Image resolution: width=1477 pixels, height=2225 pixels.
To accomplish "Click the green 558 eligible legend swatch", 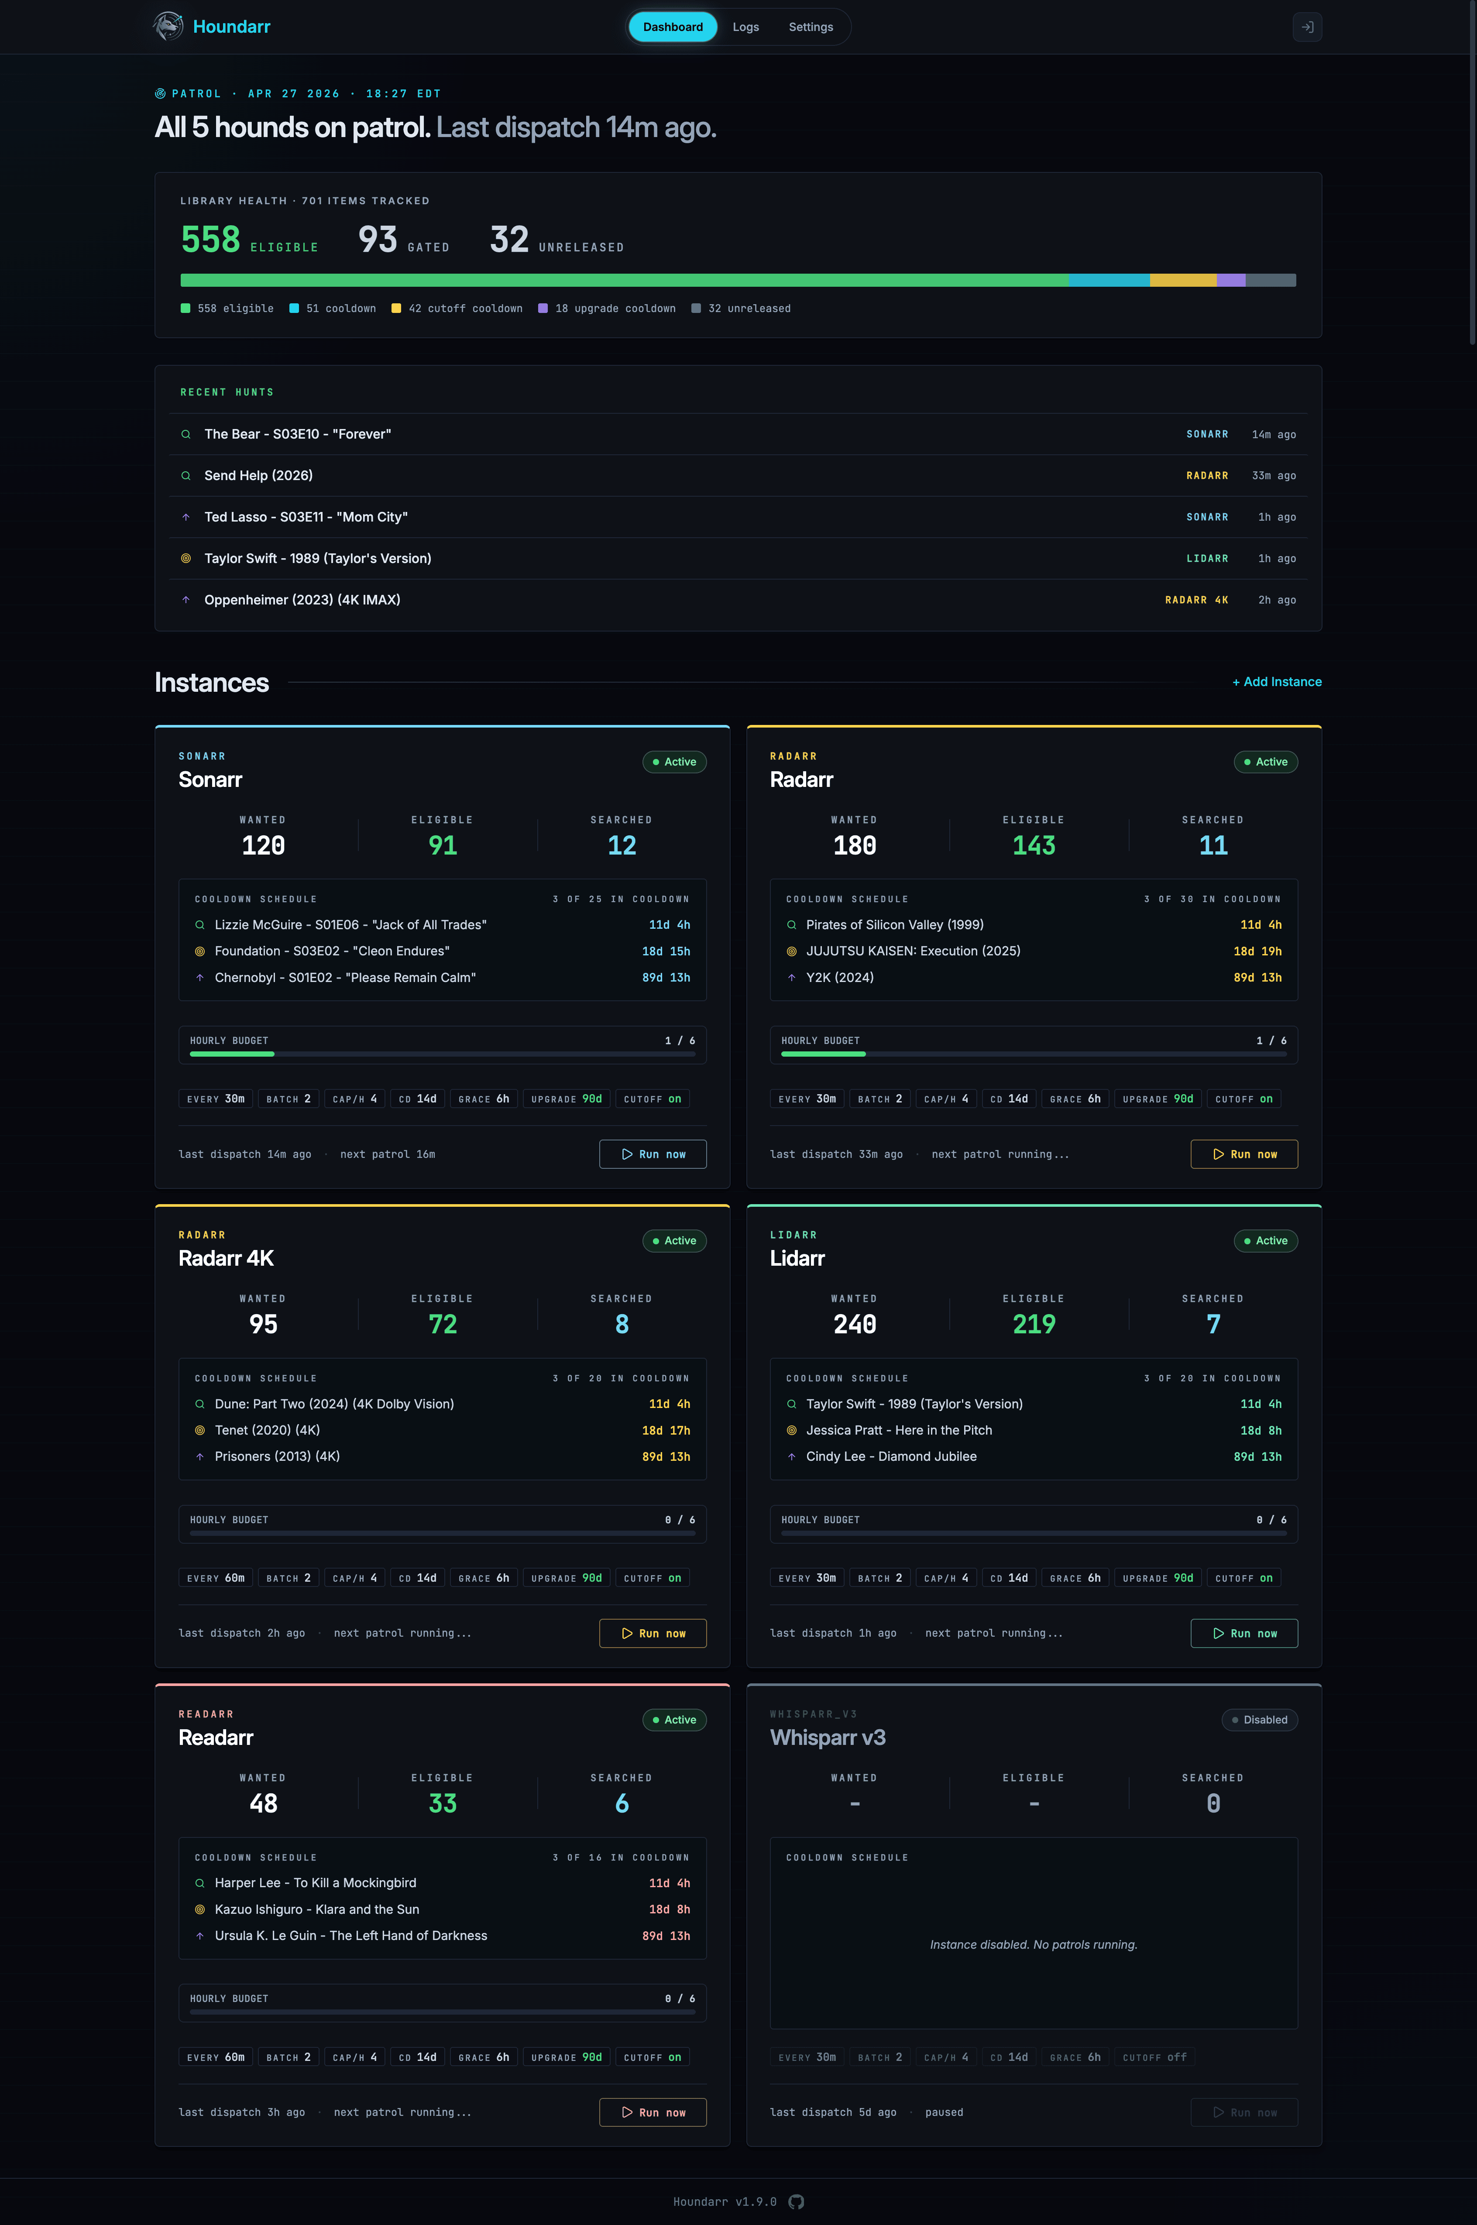I will coord(185,308).
